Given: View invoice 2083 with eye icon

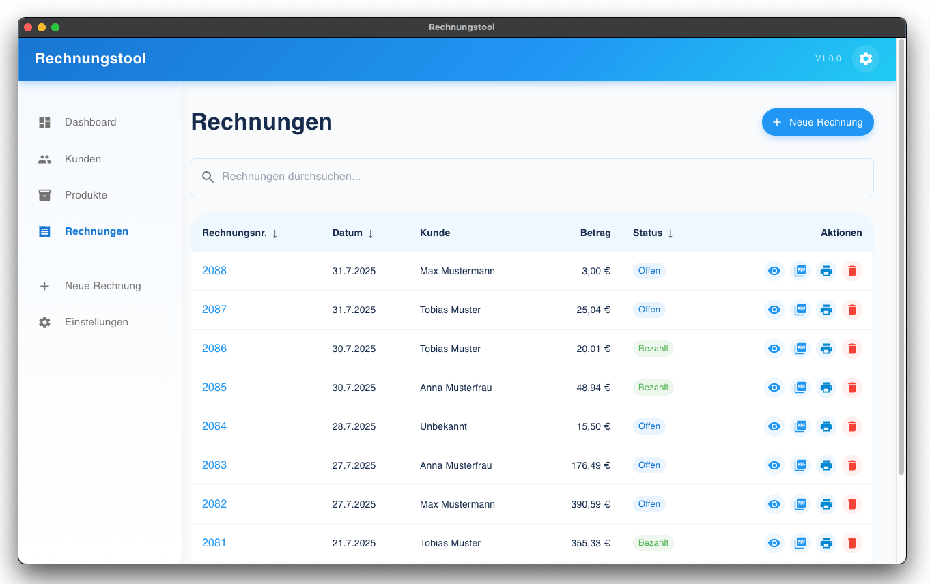Looking at the screenshot, I should click(774, 465).
